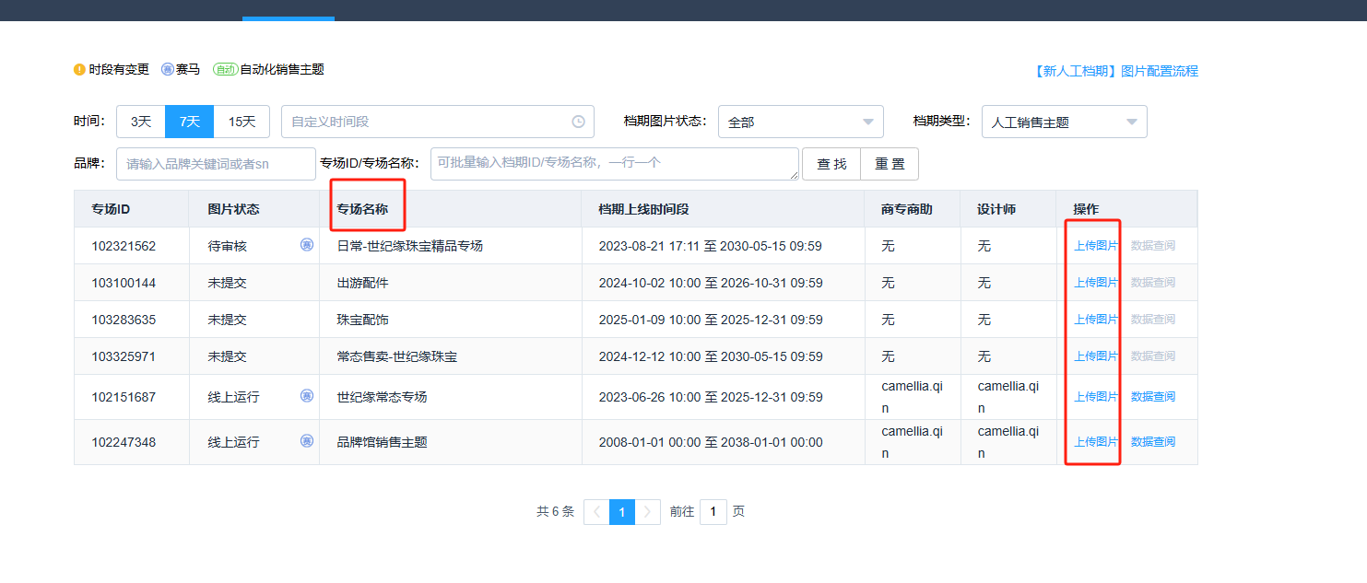Click next page arrow in pagination
The image size is (1367, 583).
pos(648,512)
